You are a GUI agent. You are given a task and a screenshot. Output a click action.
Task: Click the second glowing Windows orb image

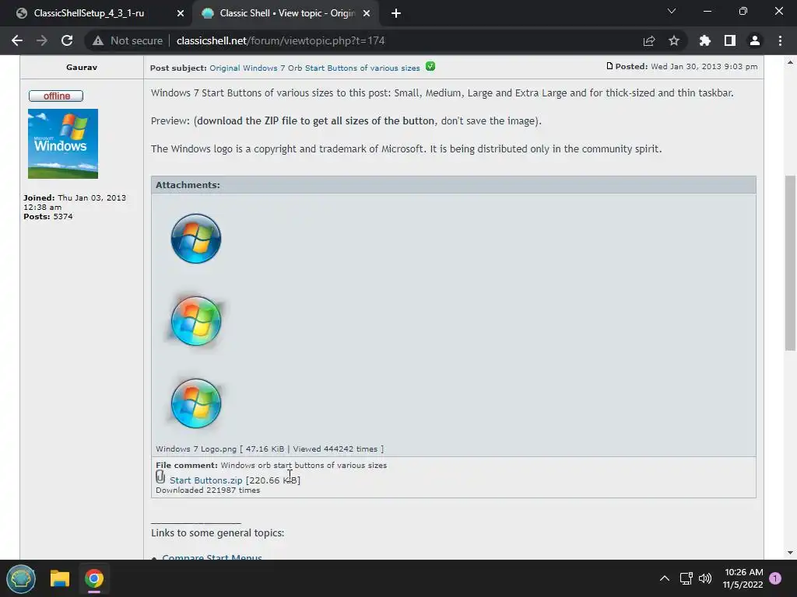point(195,321)
